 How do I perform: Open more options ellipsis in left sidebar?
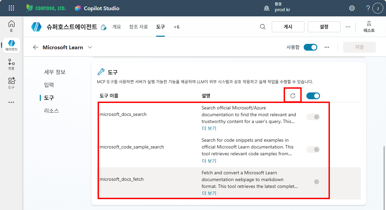pos(11,102)
